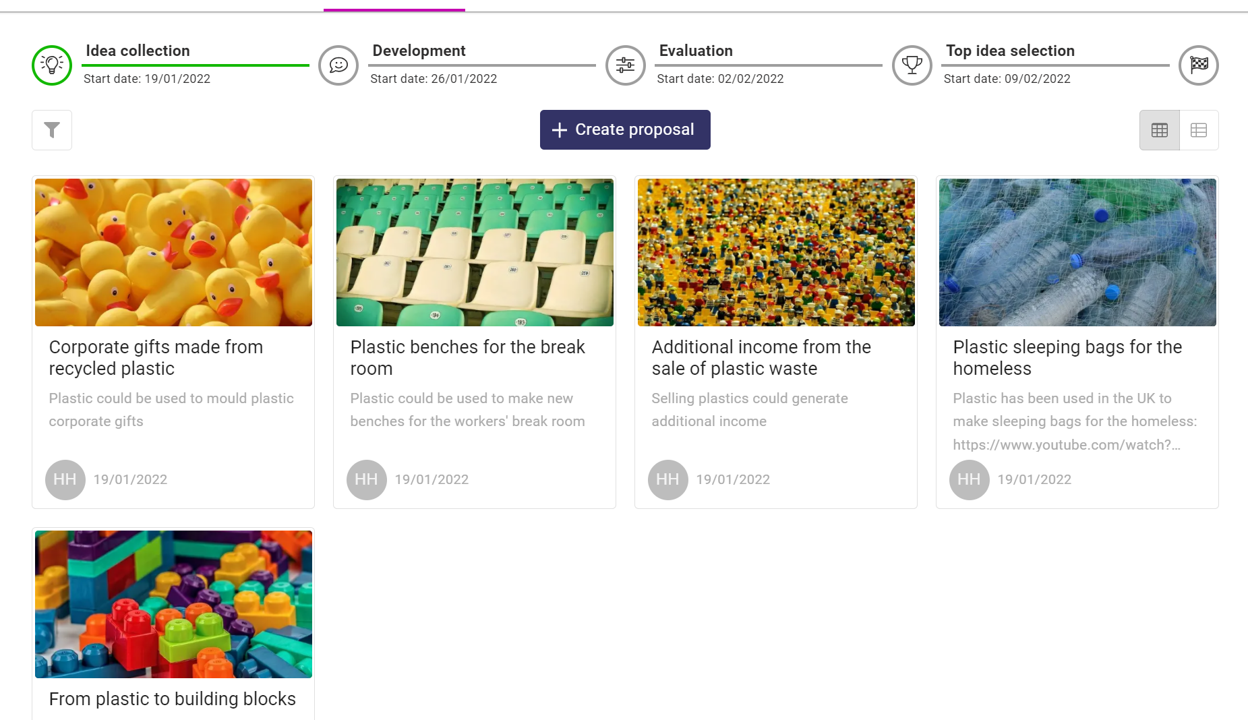Viewport: 1248px width, 720px height.
Task: Click 'Start date: 09/02/2022' under Top idea selection
Action: click(1007, 79)
